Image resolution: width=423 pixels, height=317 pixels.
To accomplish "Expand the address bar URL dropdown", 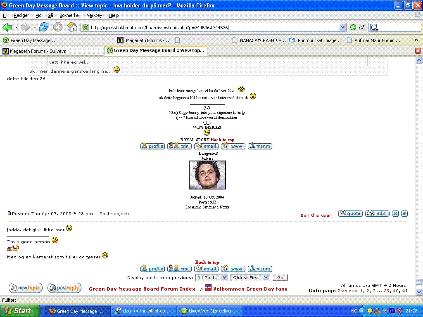I will pyautogui.click(x=342, y=27).
